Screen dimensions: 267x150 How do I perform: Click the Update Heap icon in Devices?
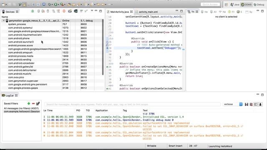pos(39,11)
